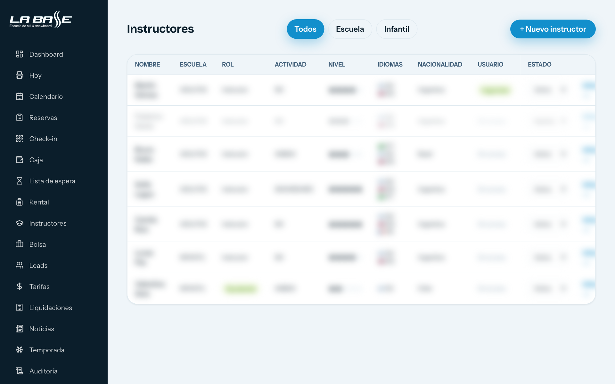The image size is (615, 384).
Task: Open the Lista de espera hourglass icon
Action: click(x=20, y=181)
